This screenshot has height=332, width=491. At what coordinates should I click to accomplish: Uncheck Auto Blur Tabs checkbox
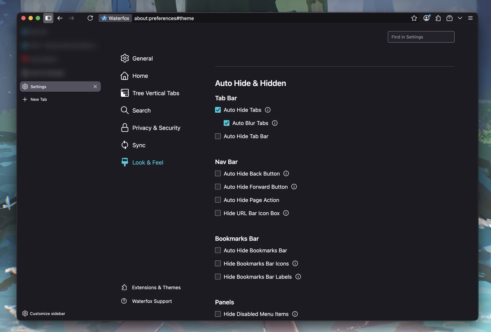point(227,123)
